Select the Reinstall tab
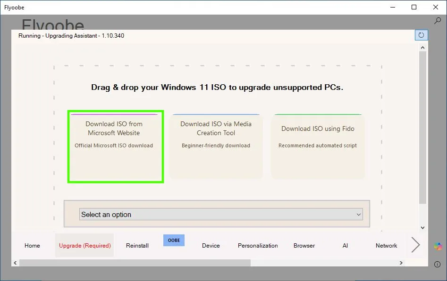 pyautogui.click(x=137, y=245)
